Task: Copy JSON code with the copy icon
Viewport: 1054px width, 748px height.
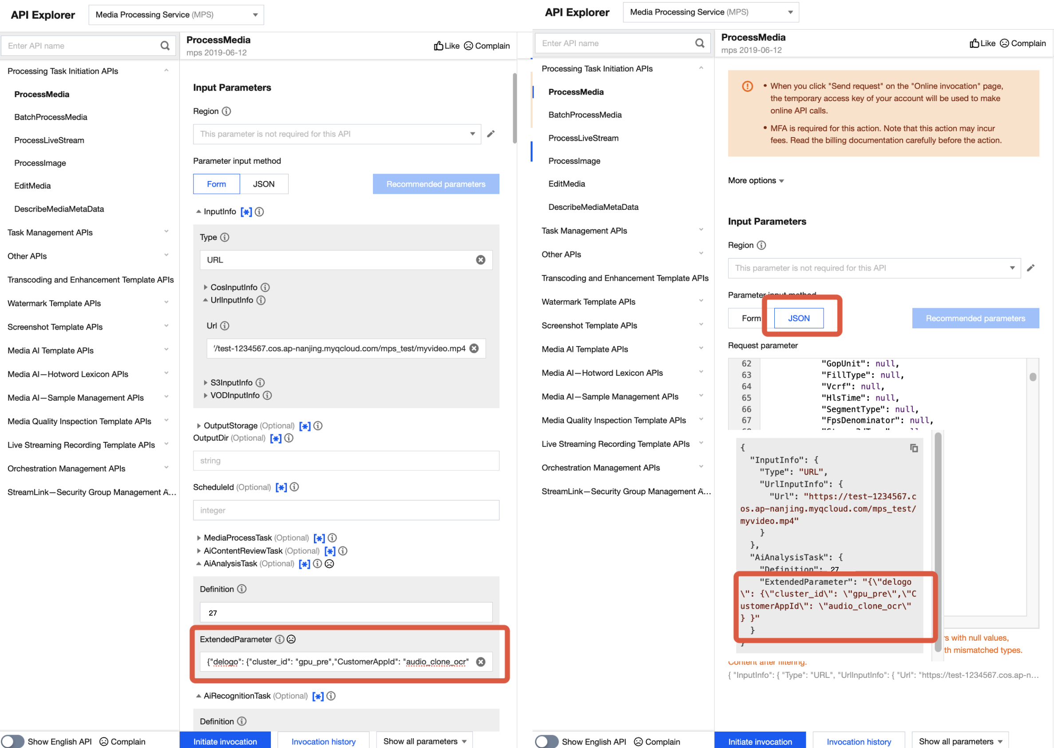Action: click(913, 448)
